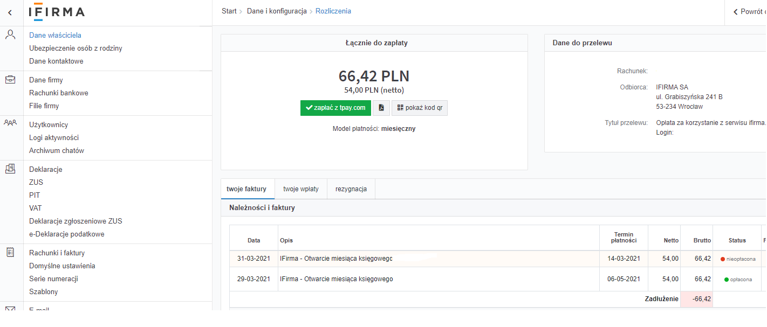Open Szablony settings
767x327 pixels.
coord(44,291)
